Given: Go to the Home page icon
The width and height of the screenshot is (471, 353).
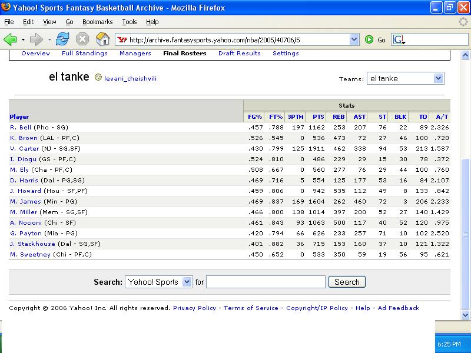Looking at the screenshot, I should [102, 39].
